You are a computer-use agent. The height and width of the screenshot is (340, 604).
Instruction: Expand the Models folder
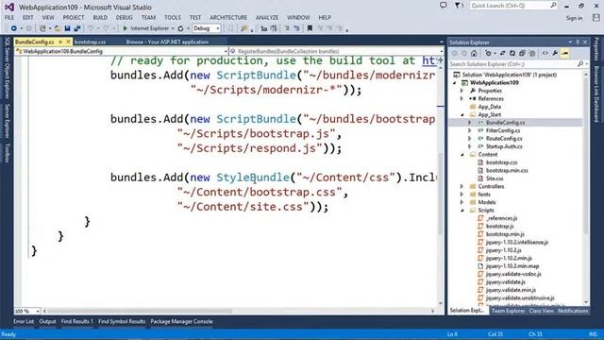coord(461,202)
